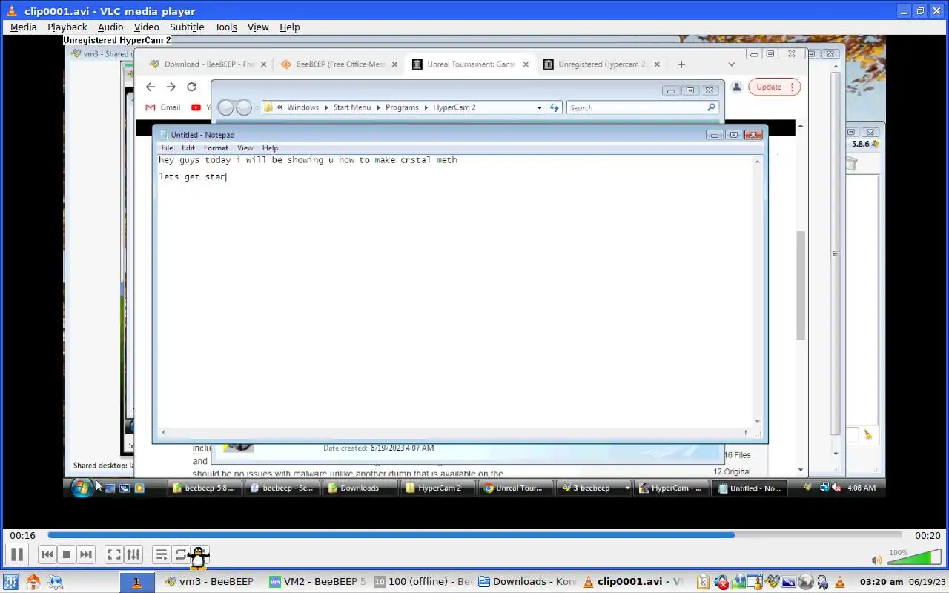This screenshot has width=949, height=593.
Task: Click the Home folder icon in panel
Action: [x=33, y=582]
